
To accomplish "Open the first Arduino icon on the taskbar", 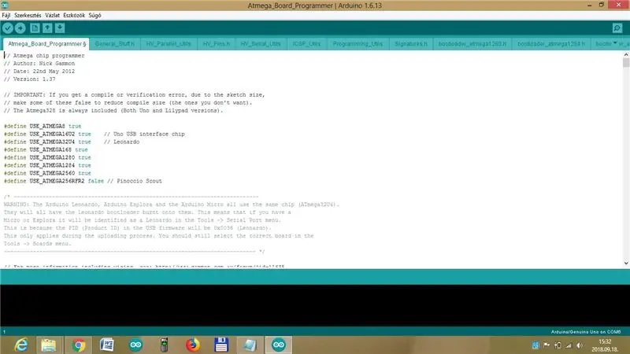I will click(135, 345).
